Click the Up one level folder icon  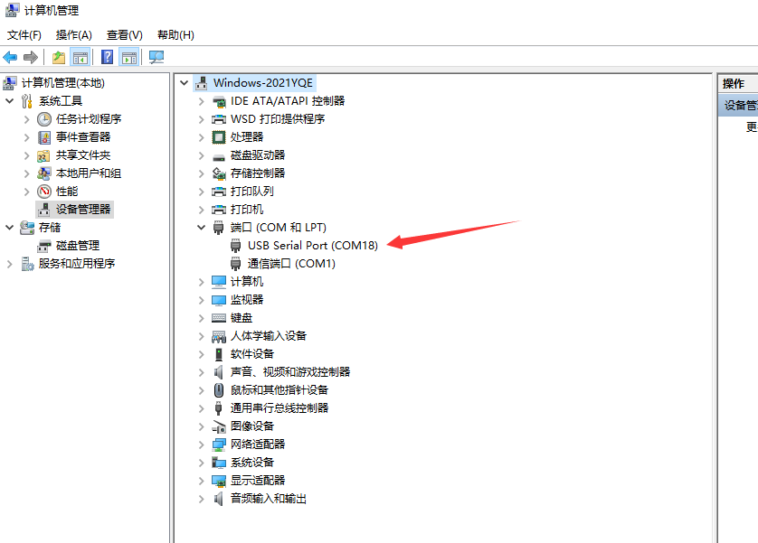[x=59, y=58]
